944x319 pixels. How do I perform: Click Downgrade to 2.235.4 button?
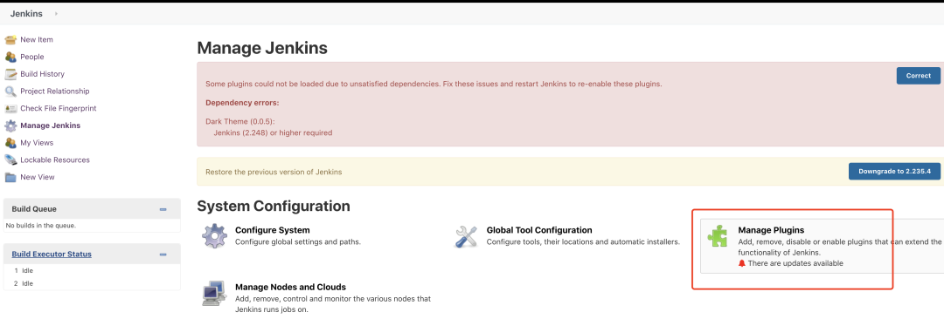[x=895, y=171]
